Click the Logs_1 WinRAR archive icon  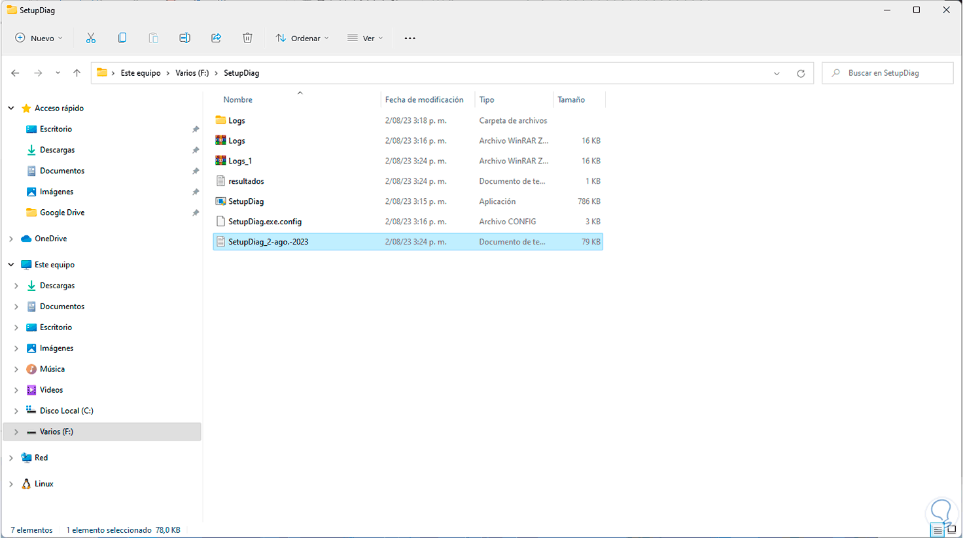pos(220,161)
